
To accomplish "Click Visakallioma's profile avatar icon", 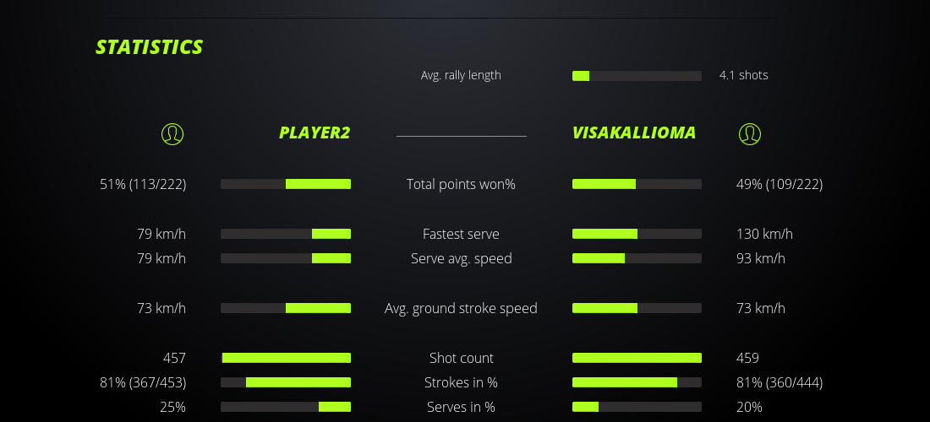I will (x=749, y=133).
